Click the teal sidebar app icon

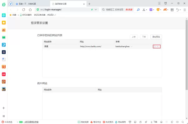4,15
